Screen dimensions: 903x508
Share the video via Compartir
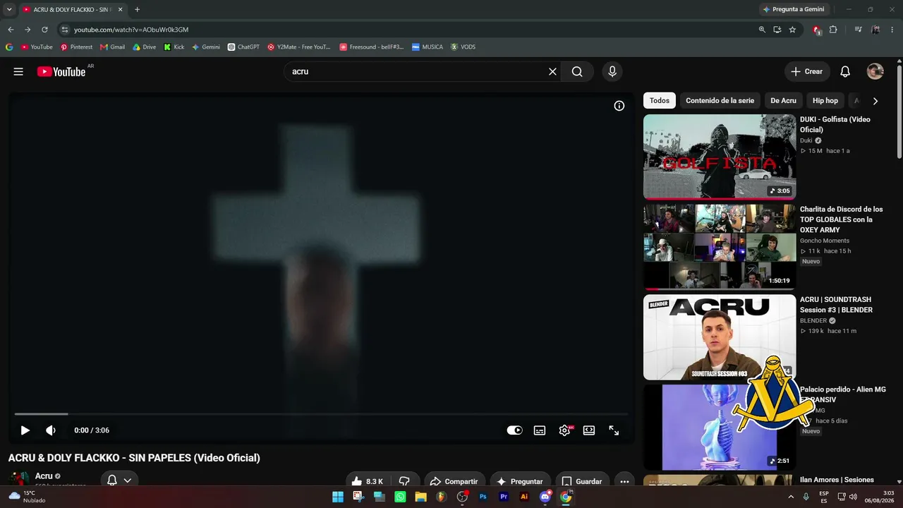click(x=455, y=481)
